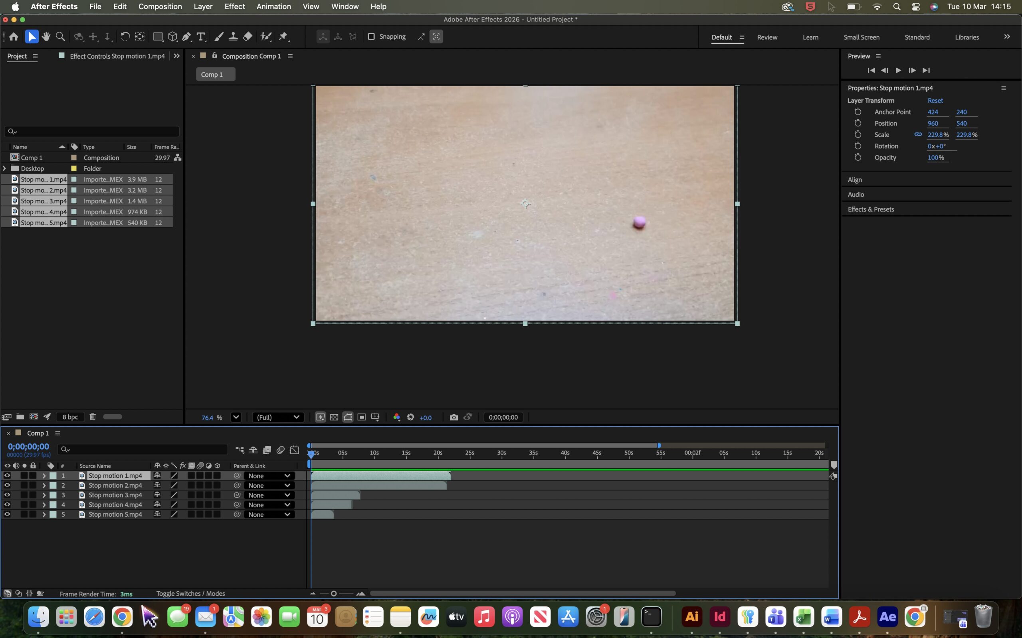Toggle Opacity stopwatch in Properties panel
This screenshot has width=1022, height=638.
pyautogui.click(x=858, y=158)
